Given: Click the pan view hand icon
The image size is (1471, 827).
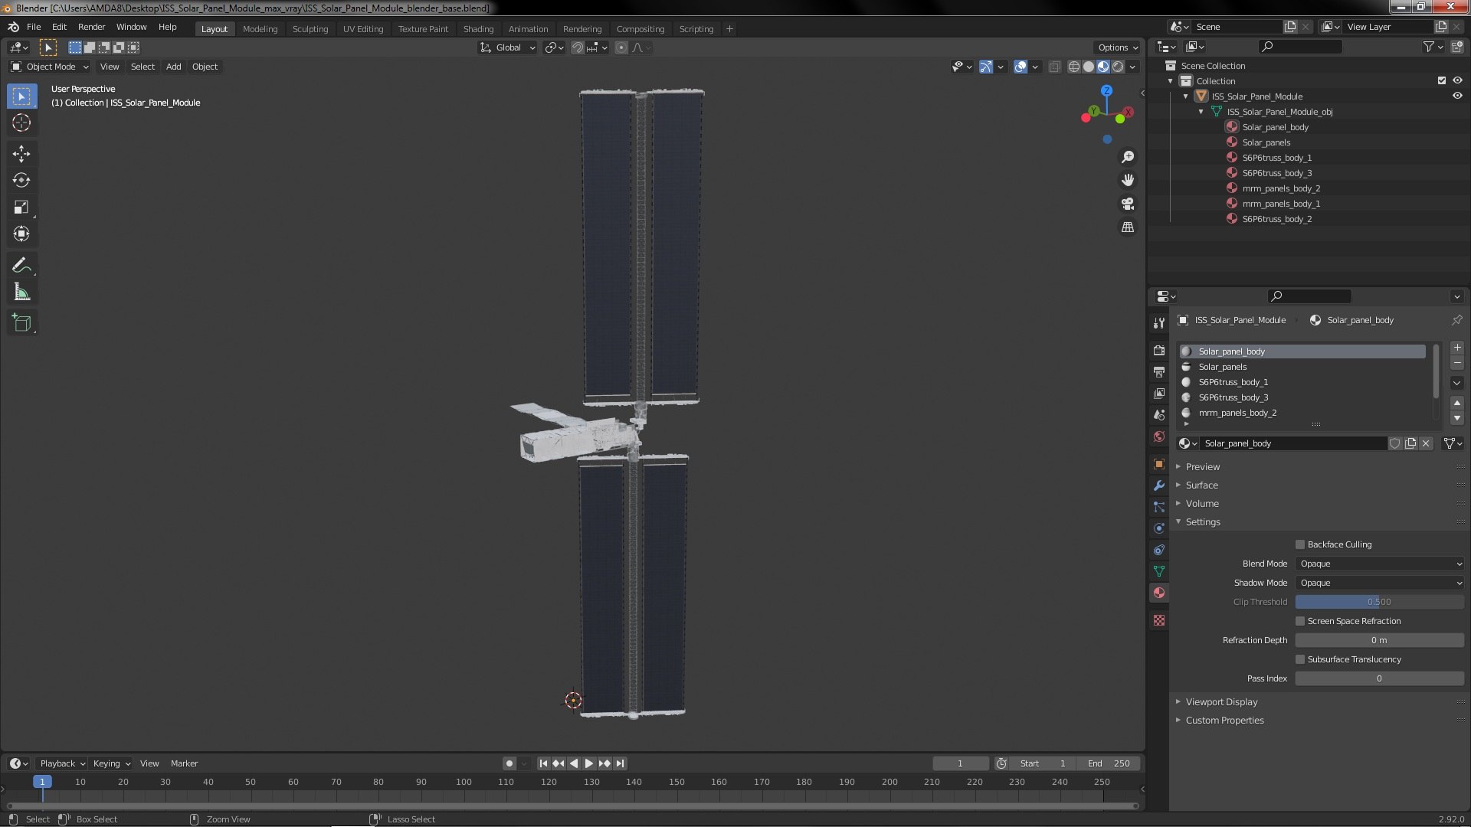Looking at the screenshot, I should 1128,180.
